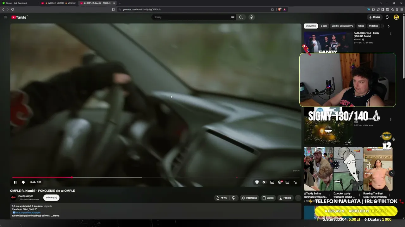Screen dimensions: 405x227
Task: Open the account avatar menu
Action: 396,17
